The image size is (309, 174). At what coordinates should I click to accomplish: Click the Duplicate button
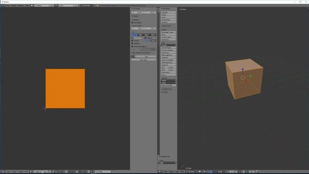(x=169, y=65)
